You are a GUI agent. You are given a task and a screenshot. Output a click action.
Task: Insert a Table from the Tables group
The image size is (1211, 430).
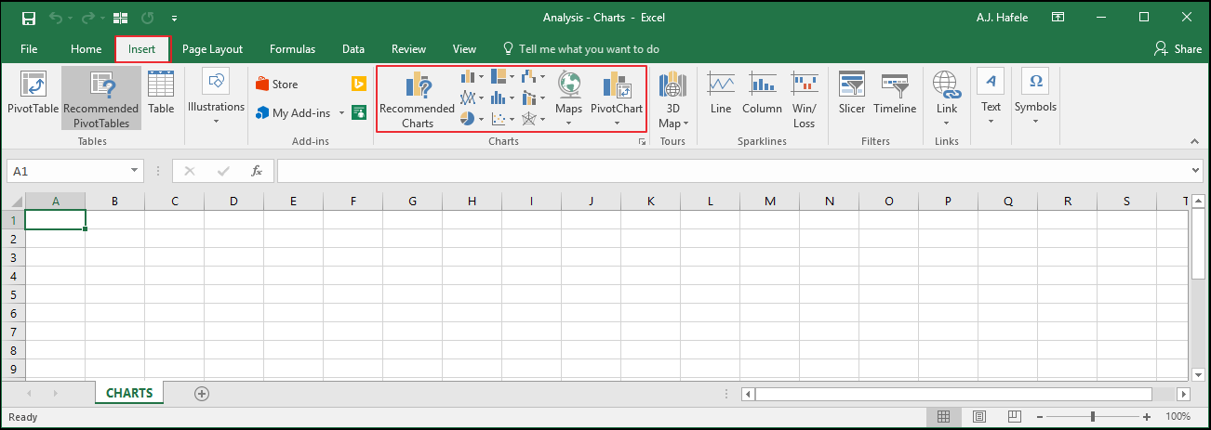pyautogui.click(x=161, y=94)
